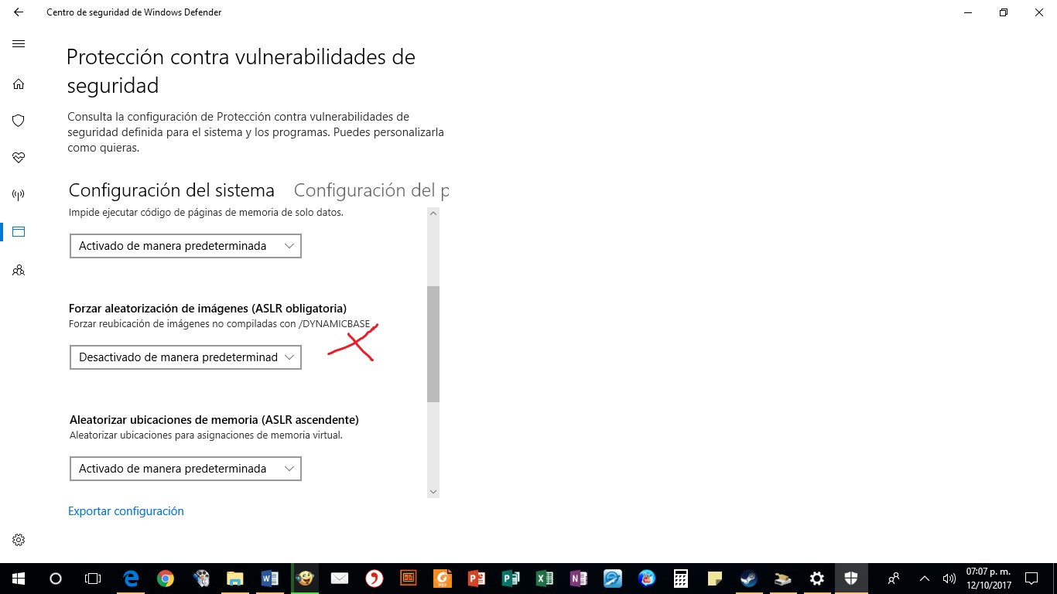1057x594 pixels.
Task: Click the settings list scrollbar thumb
Action: [433, 344]
